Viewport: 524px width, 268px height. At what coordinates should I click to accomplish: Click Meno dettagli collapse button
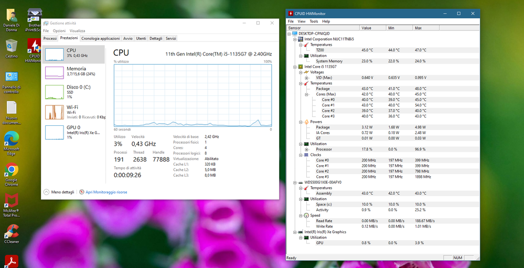[59, 192]
